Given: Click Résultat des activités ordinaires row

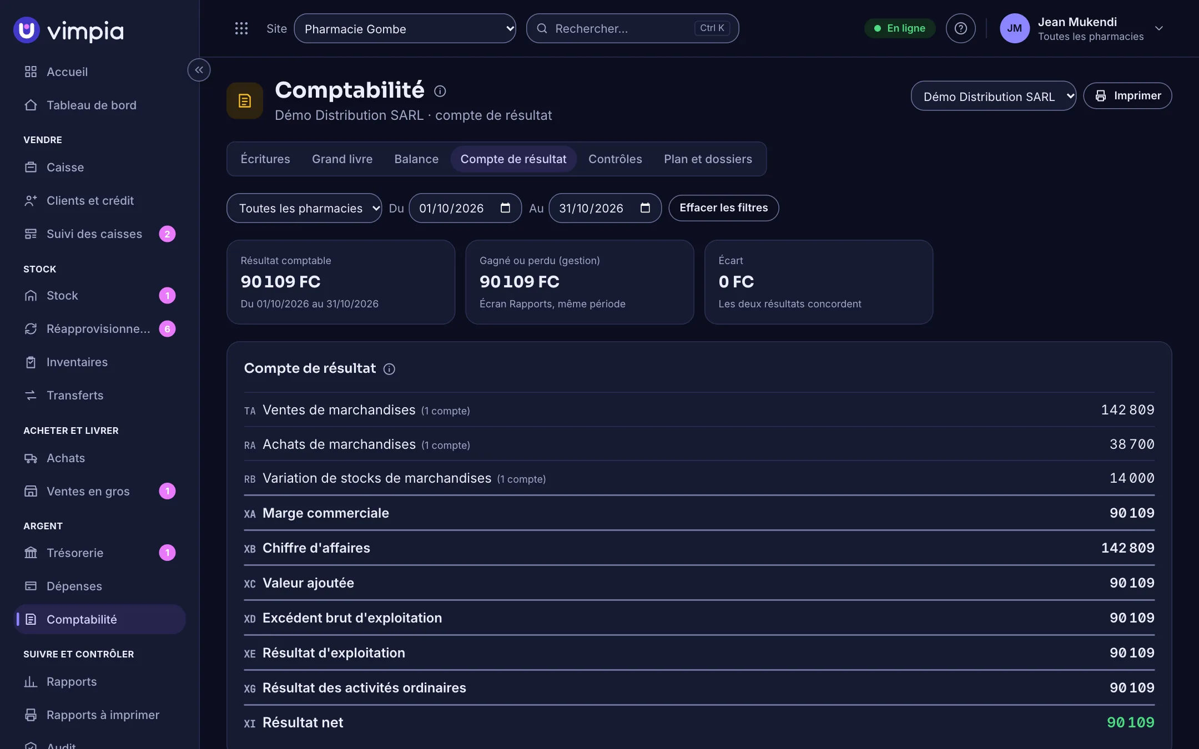Looking at the screenshot, I should point(699,688).
